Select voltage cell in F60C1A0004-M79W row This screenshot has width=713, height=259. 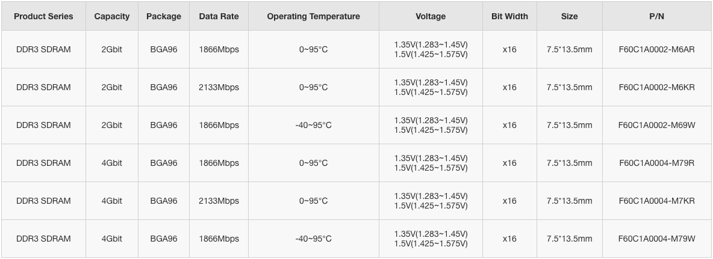[x=431, y=239]
